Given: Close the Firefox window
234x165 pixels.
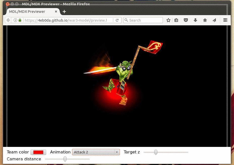Looking at the screenshot, I should point(8,4).
